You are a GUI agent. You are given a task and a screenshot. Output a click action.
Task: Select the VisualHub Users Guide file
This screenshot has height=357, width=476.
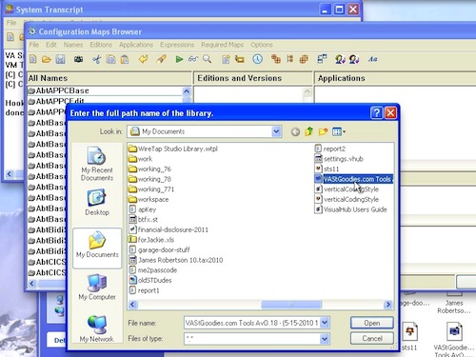[x=350, y=209]
